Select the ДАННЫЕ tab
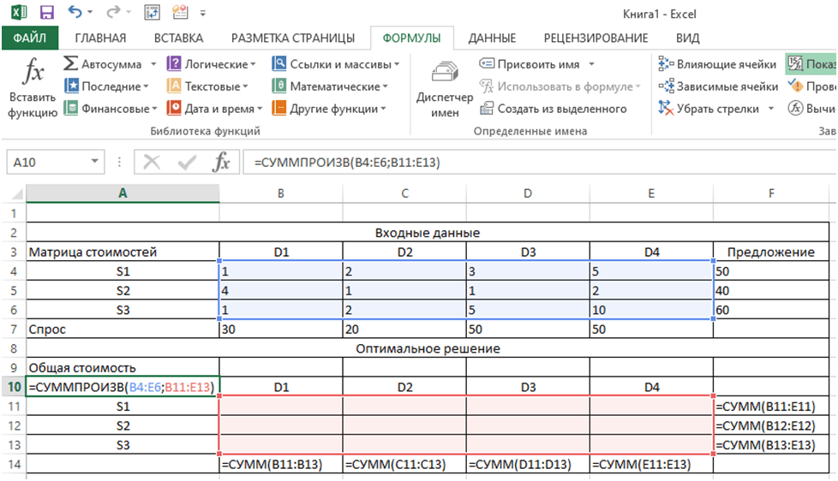Image resolution: width=838 pixels, height=481 pixels. 492,38
